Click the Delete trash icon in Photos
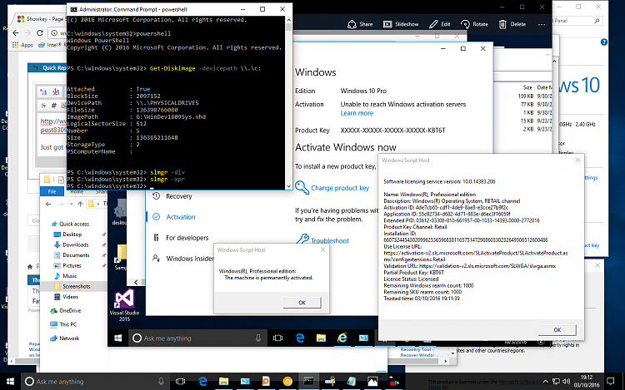 click(x=512, y=24)
